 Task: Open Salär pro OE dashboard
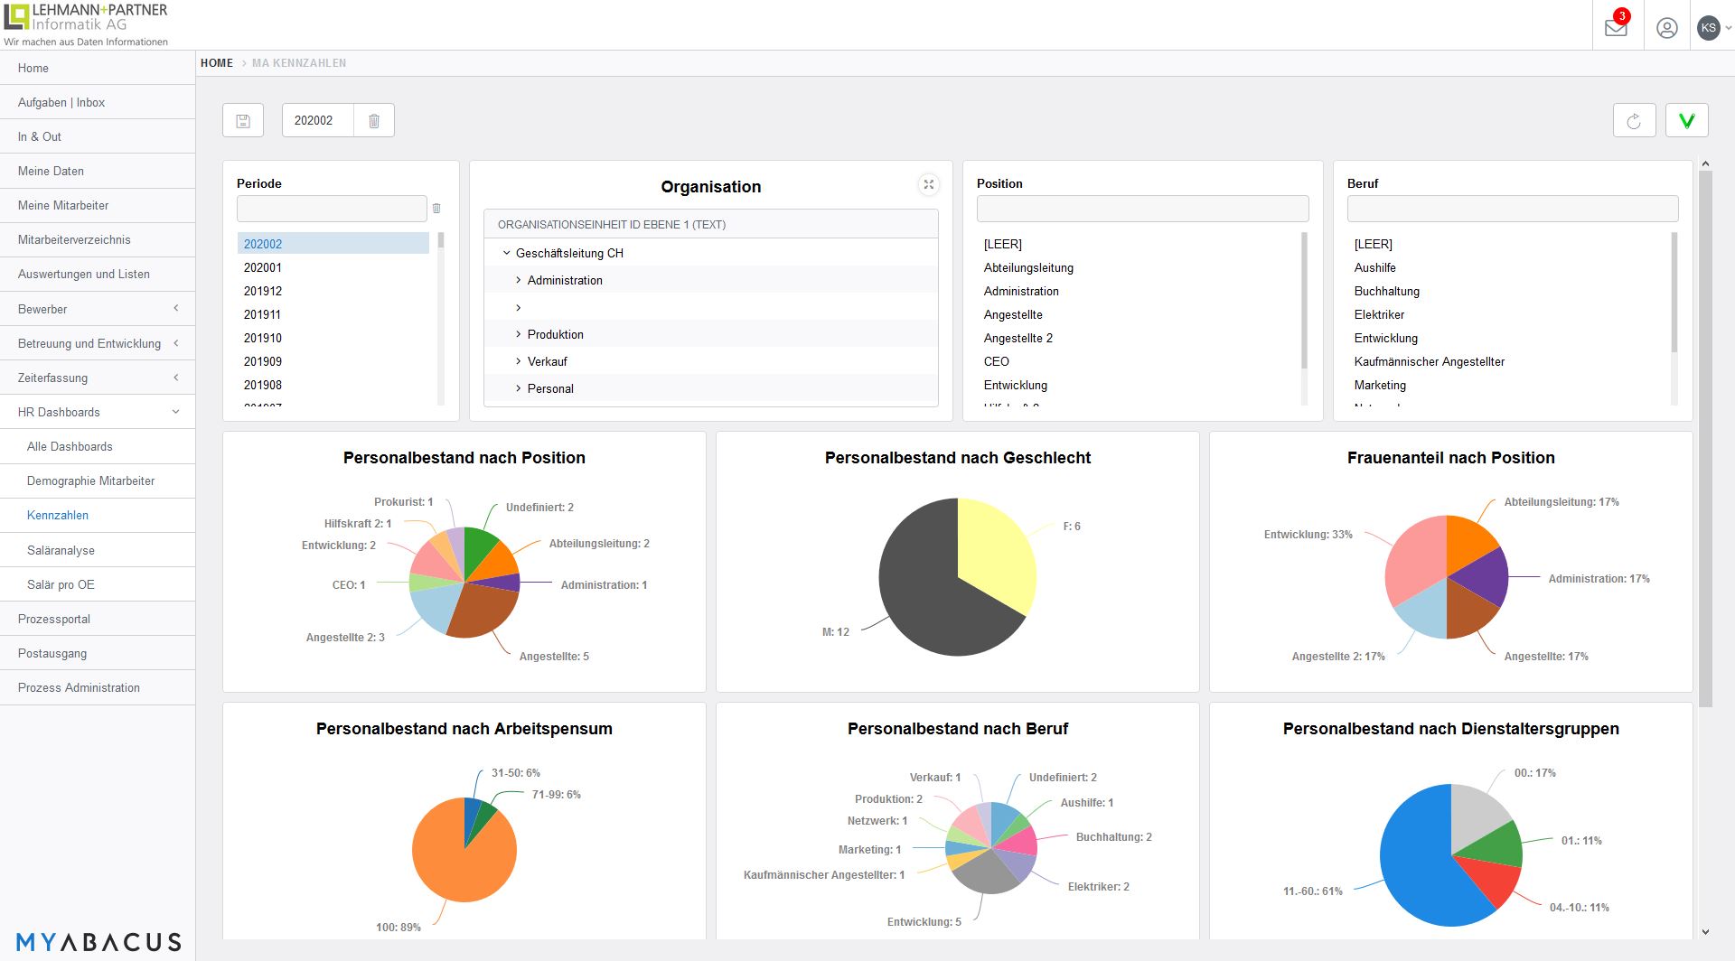coord(98,584)
